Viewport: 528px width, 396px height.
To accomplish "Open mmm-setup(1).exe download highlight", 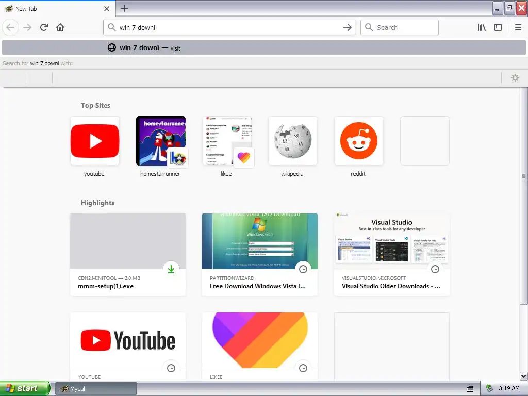I will pos(128,255).
